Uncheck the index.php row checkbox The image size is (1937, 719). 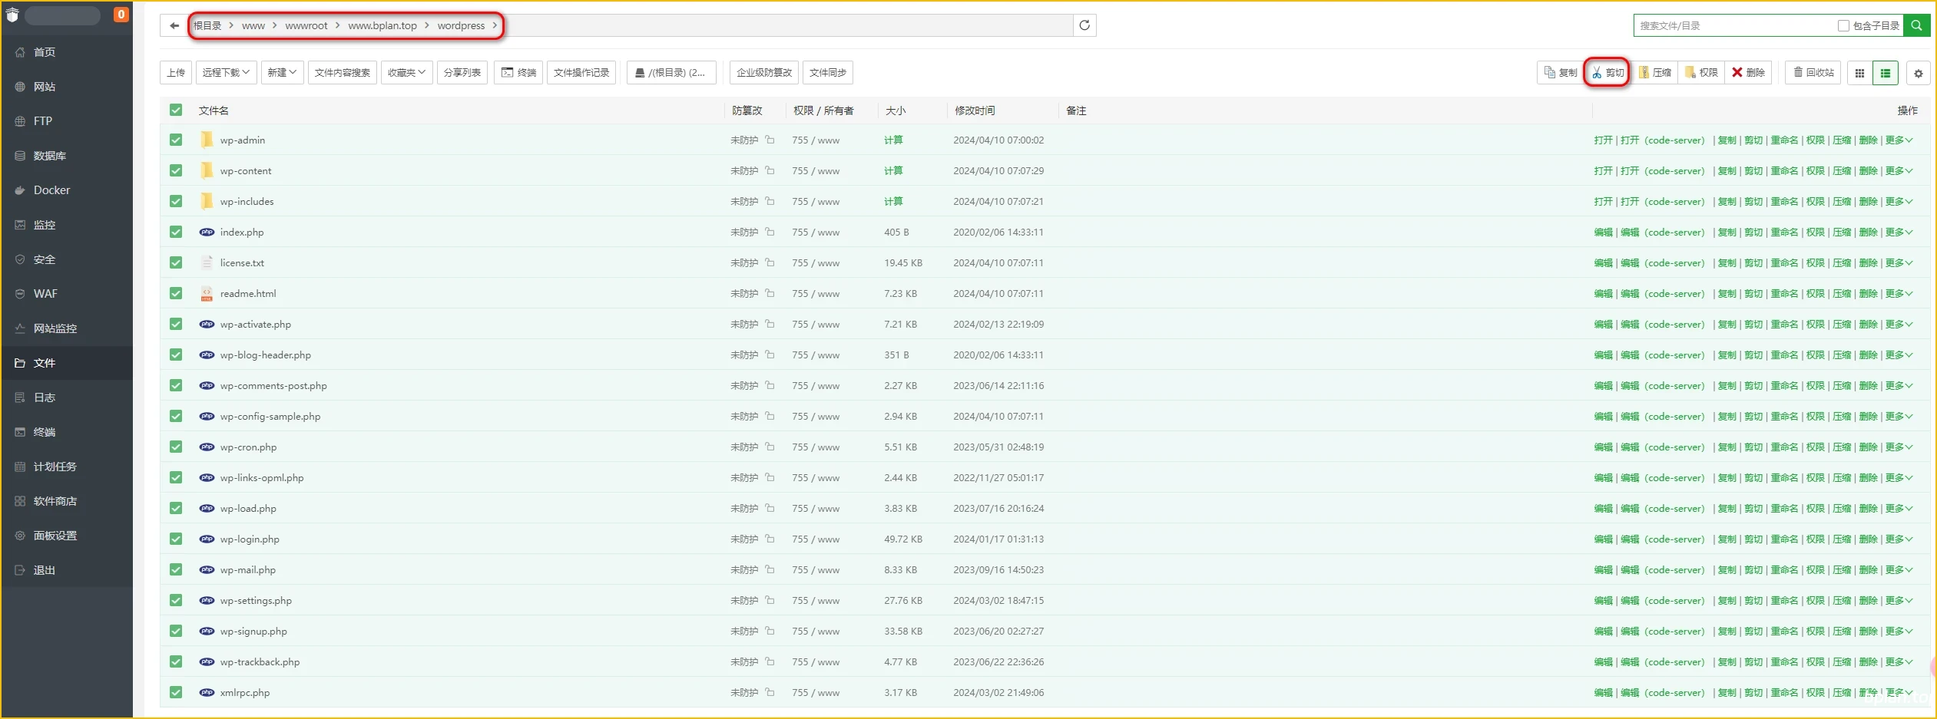176,232
